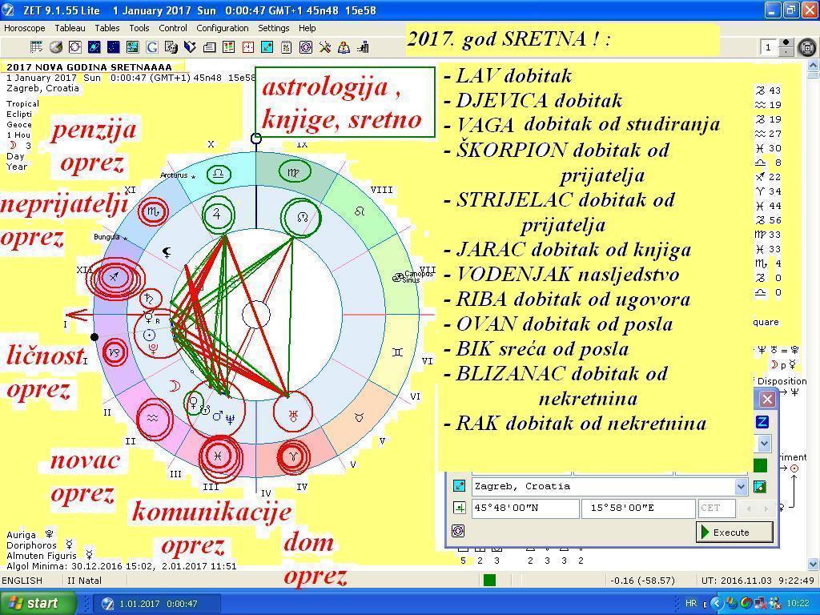Click the map icon beside Zagreb place field
The image size is (820, 615).
pyautogui.click(x=759, y=486)
